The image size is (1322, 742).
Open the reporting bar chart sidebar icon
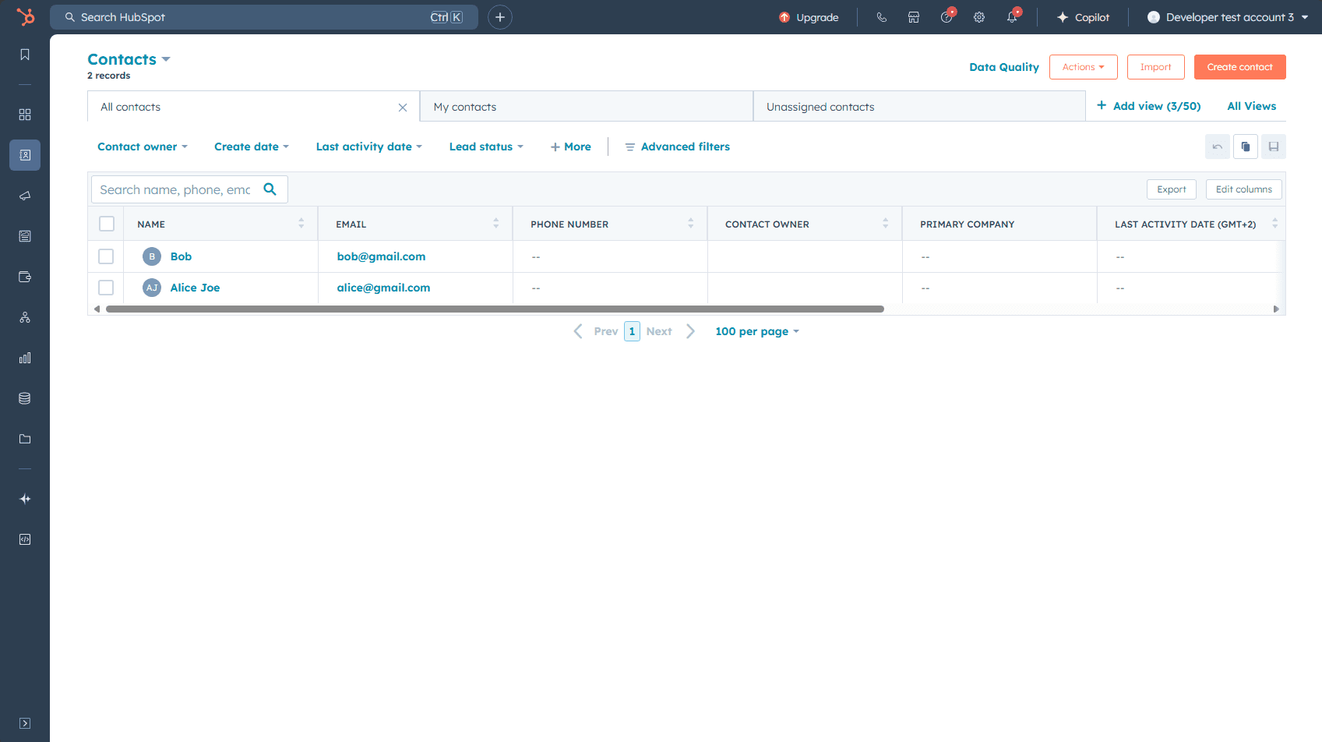(25, 358)
